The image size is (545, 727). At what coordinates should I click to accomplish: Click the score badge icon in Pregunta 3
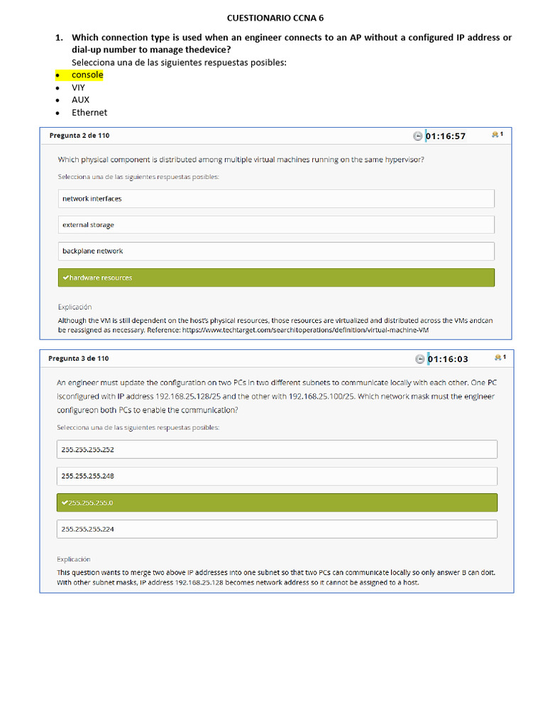click(498, 357)
